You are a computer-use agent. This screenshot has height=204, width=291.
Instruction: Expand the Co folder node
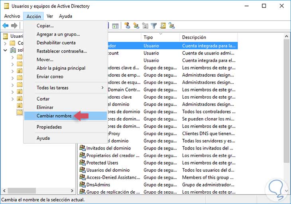tap(5, 43)
